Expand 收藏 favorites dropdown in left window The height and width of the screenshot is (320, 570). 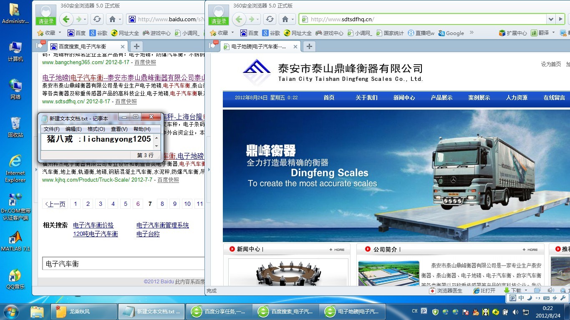tap(60, 32)
